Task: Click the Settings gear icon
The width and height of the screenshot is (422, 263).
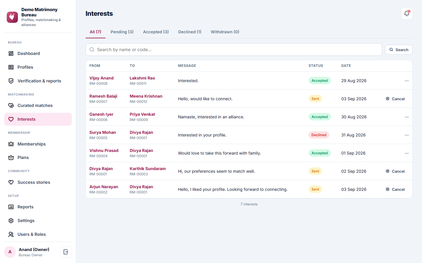Action: pos(11,221)
